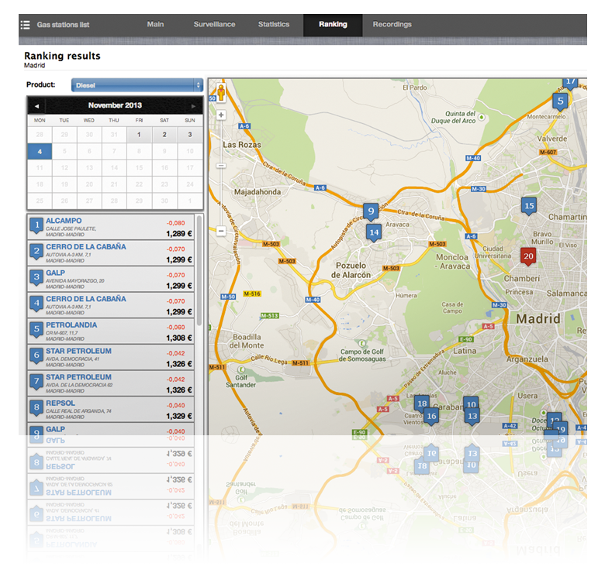Open the REPSOL station link

click(60, 403)
